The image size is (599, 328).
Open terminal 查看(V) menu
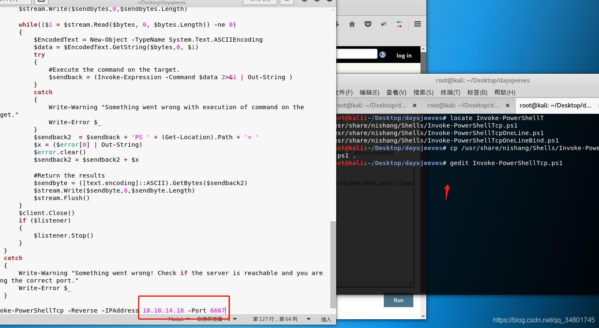[x=396, y=93]
